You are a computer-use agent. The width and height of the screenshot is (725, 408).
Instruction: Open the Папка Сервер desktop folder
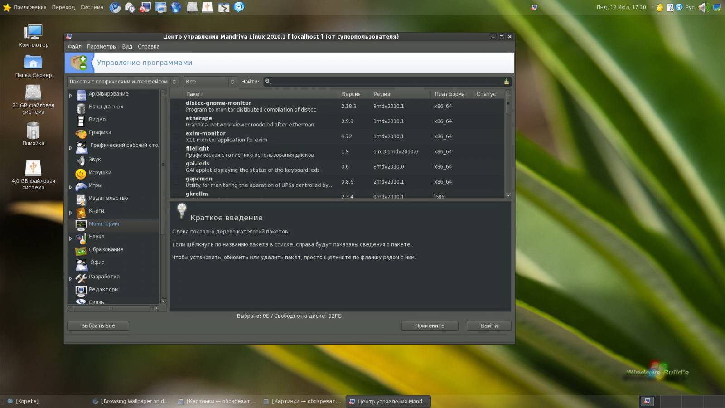tap(33, 63)
